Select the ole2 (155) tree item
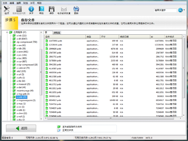188x141 pixels. 21,71
